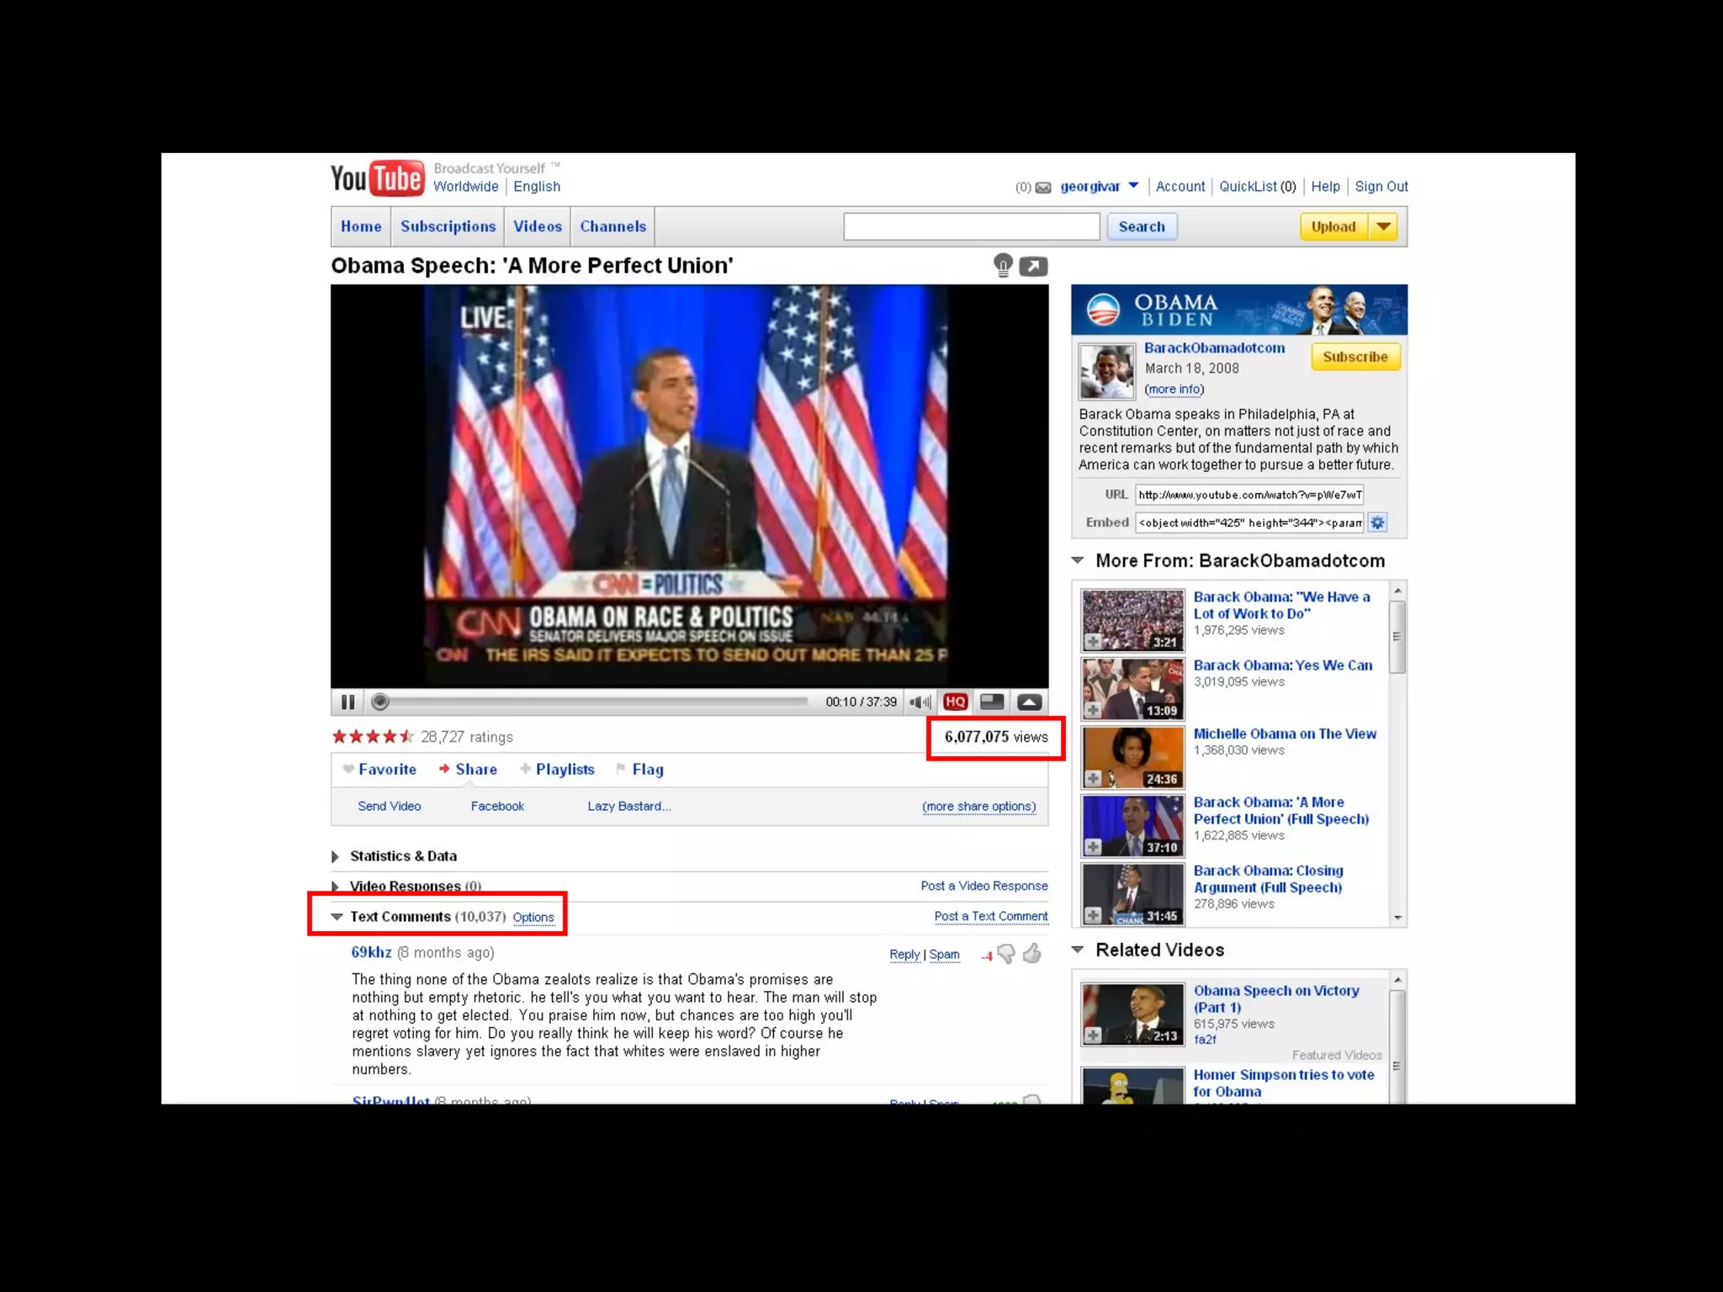
Task: Subscribe to BarackObamadotcom channel
Action: pyautogui.click(x=1355, y=357)
